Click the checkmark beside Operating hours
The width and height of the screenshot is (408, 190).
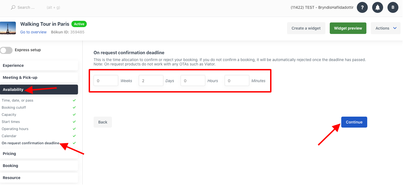tap(74, 129)
